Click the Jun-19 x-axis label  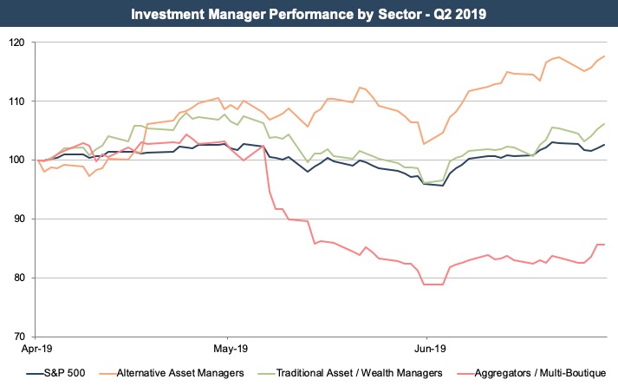[x=426, y=351]
